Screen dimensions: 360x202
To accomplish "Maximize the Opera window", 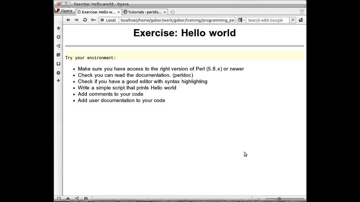I will (x=68, y=4).
